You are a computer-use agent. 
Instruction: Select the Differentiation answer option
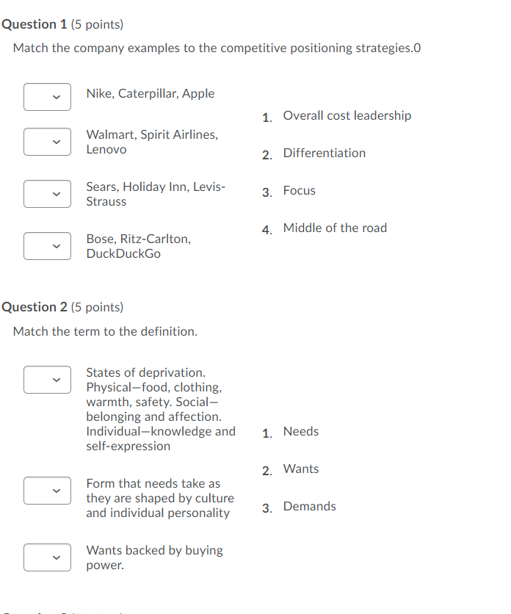pos(325,153)
